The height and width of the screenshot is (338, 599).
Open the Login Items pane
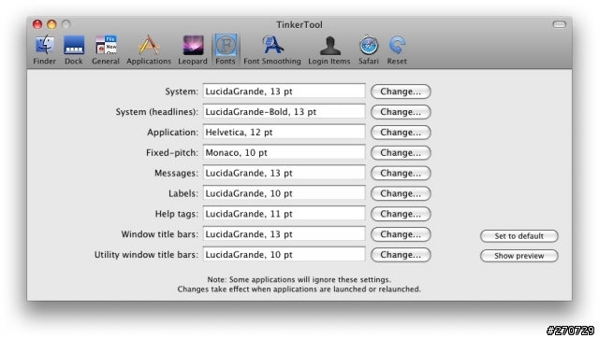[329, 49]
